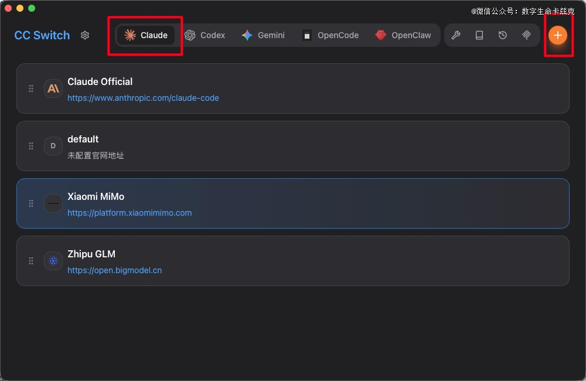
Task: Select the Gemini tab
Action: pos(263,35)
